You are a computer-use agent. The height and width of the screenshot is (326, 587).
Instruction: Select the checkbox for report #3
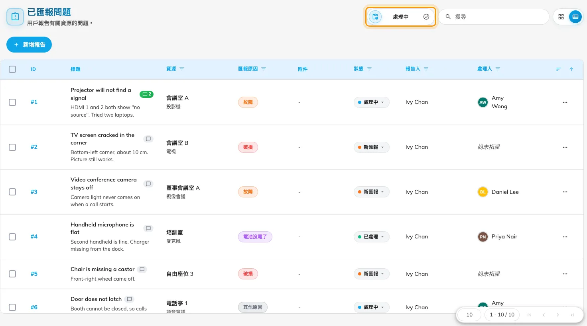12,192
